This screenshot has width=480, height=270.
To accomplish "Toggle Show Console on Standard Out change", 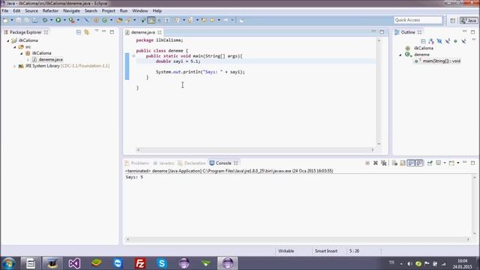I will click(411, 163).
